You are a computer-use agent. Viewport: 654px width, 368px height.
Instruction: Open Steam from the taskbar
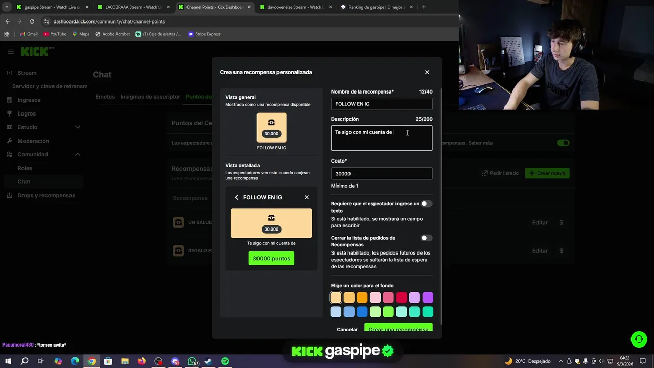(208, 361)
